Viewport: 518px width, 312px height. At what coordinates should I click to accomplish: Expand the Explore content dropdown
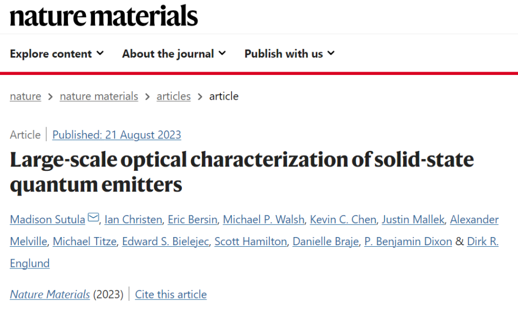click(57, 54)
